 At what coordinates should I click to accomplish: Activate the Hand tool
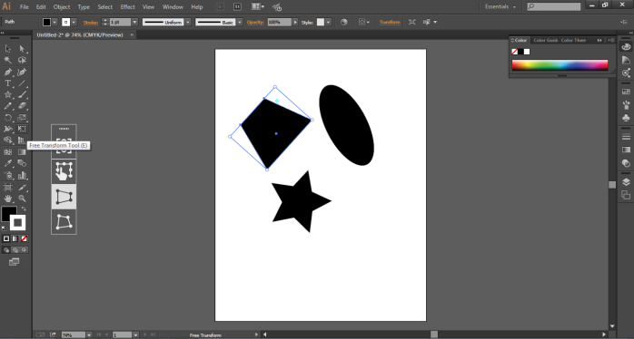pyautogui.click(x=7, y=199)
